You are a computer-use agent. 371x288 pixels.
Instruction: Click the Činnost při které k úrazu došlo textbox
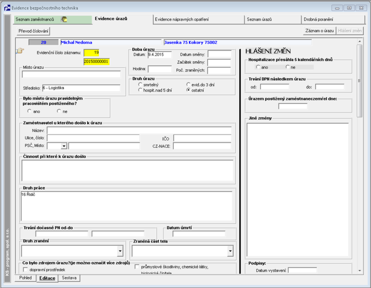tap(128, 171)
